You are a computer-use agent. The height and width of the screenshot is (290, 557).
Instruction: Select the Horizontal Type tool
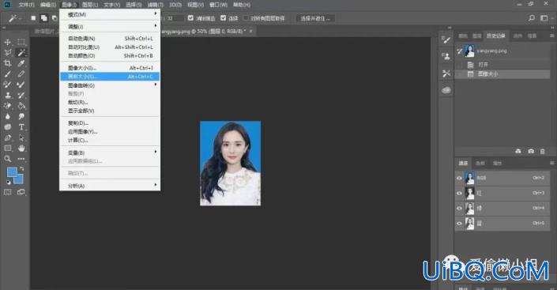tap(21, 127)
